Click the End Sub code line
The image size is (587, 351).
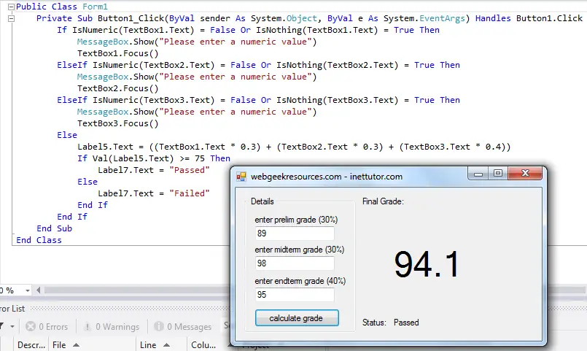click(x=54, y=228)
